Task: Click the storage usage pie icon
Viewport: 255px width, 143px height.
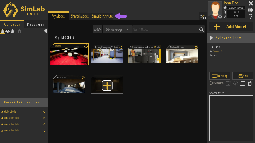Action: (225, 8)
